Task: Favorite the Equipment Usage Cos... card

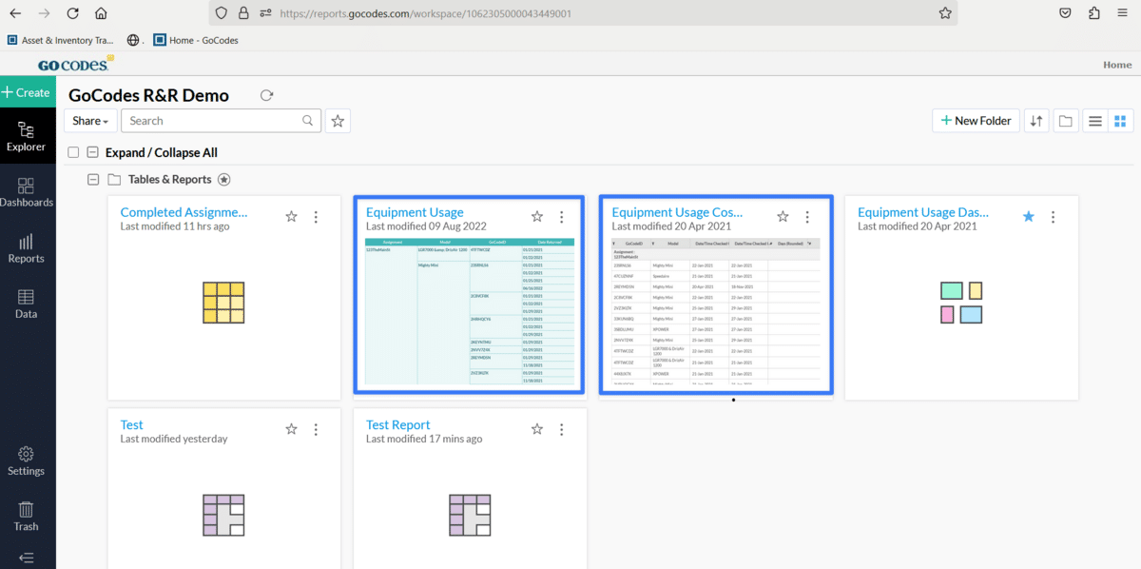Action: pyautogui.click(x=783, y=217)
